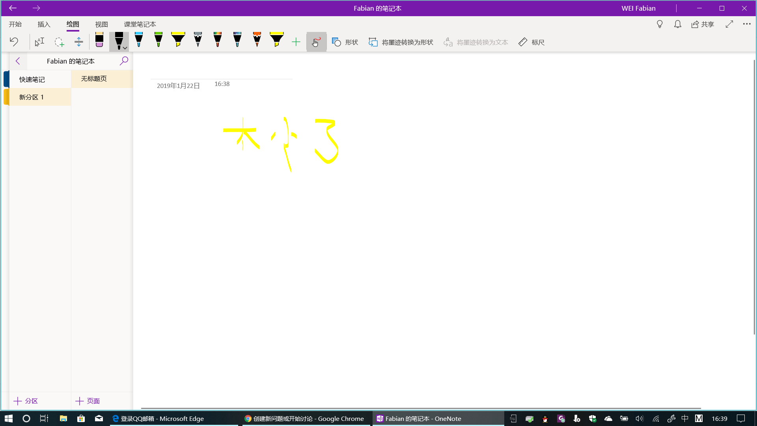Open the 形状 shapes menu
Image resolution: width=757 pixels, height=426 pixels.
tap(345, 42)
